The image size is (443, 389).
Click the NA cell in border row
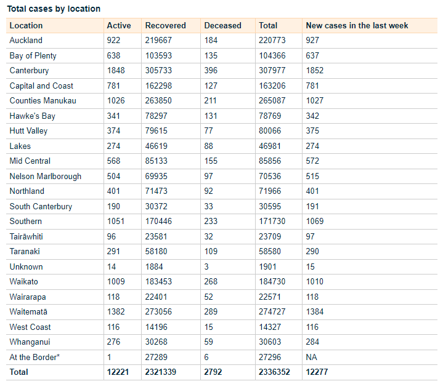click(312, 357)
